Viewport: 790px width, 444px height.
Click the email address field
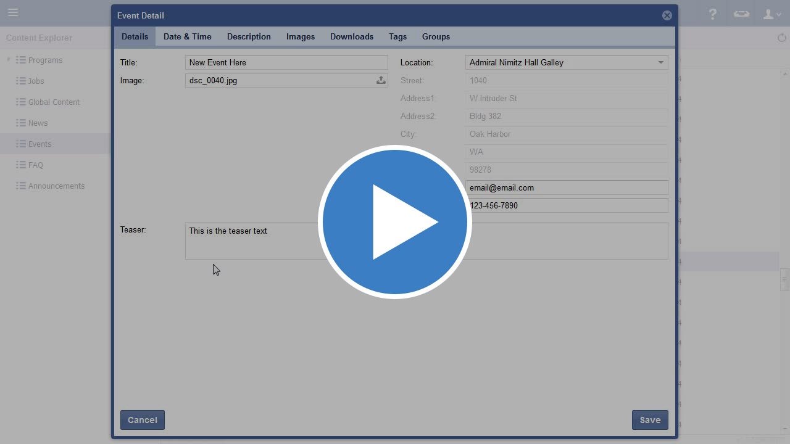coord(566,187)
